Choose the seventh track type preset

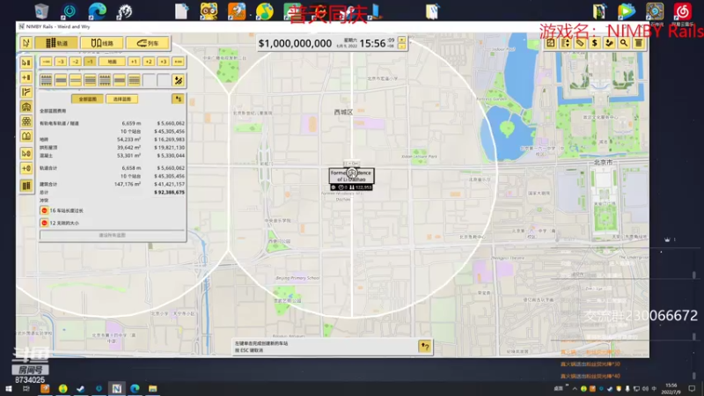pyautogui.click(x=135, y=80)
